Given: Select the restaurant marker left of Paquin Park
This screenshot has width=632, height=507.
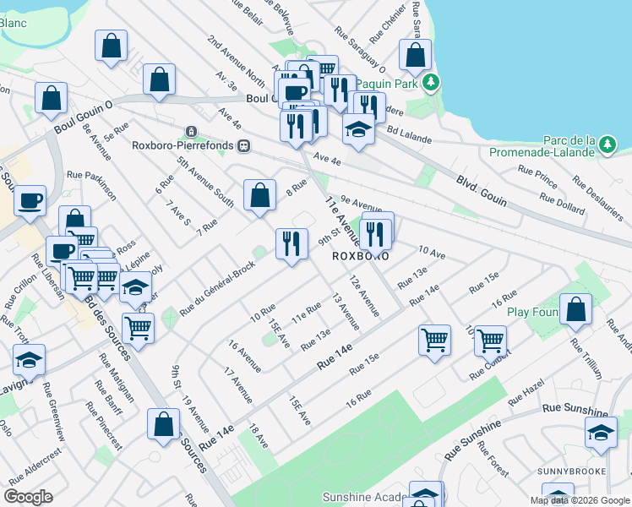Looking at the screenshot, I should [340, 90].
